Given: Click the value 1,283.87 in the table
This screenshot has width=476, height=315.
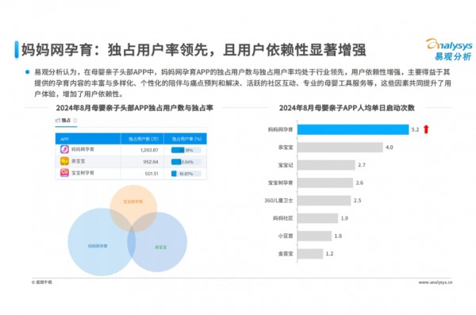Looking at the screenshot, I should pos(149,150).
